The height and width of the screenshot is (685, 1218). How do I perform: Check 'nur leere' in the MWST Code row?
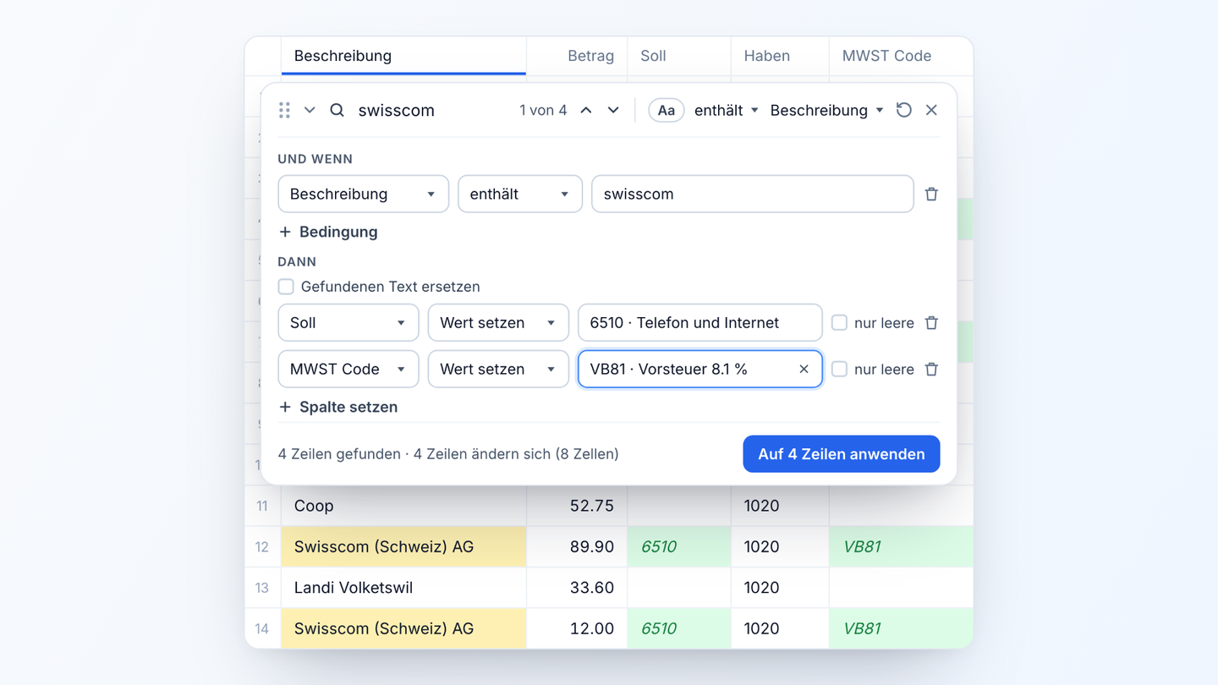tap(839, 369)
